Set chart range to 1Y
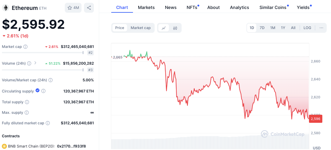 pos(283,28)
